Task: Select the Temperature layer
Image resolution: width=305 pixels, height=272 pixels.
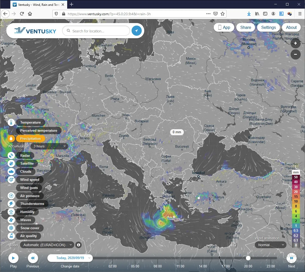Action: coord(30,123)
